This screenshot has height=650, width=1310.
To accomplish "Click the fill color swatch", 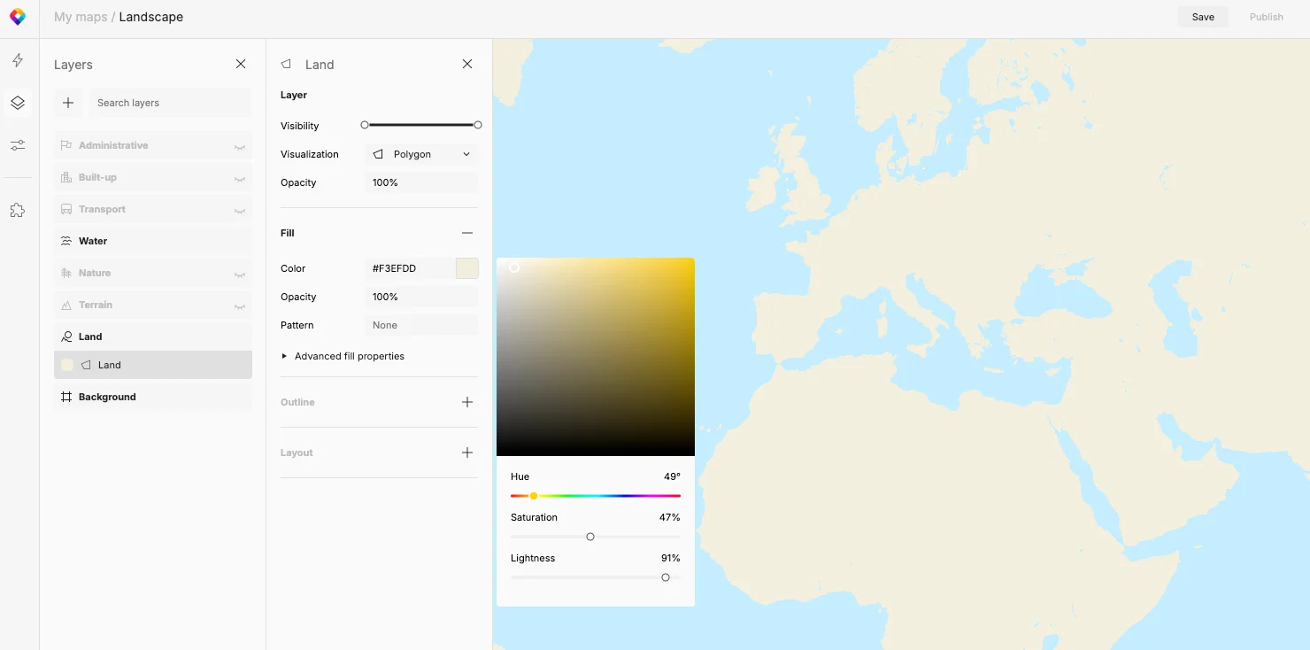I will point(467,268).
